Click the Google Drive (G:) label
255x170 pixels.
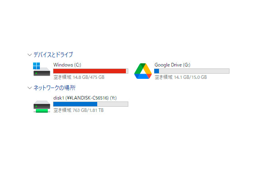(173, 64)
